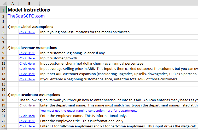Click Here link for global assumptions
Viewport: 198px width, 130px height.
(27, 32)
